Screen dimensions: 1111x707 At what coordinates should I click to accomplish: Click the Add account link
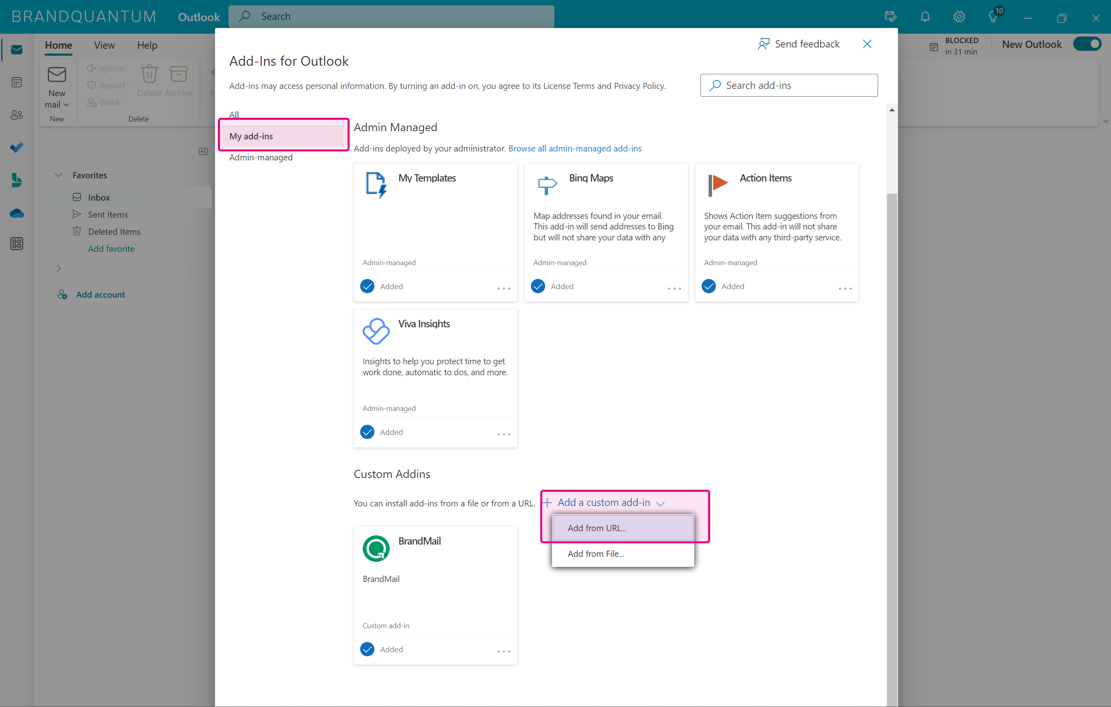point(100,294)
